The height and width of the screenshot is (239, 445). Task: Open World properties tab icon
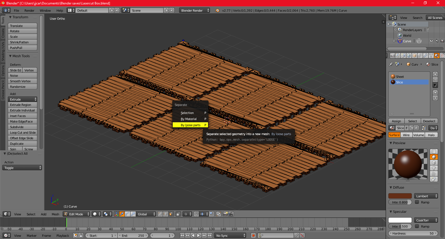409,56
